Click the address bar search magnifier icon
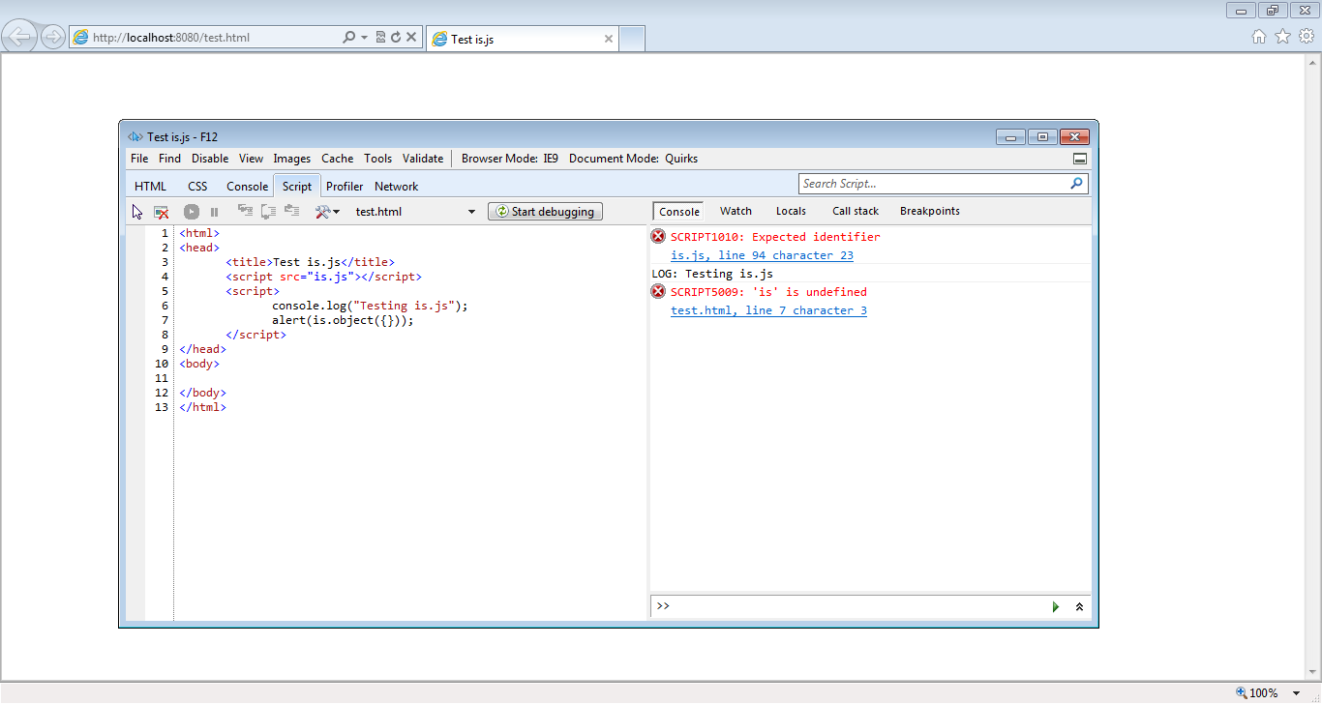This screenshot has height=704, width=1322. click(x=349, y=37)
